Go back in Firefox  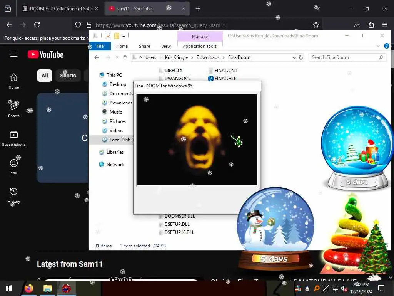(9, 25)
